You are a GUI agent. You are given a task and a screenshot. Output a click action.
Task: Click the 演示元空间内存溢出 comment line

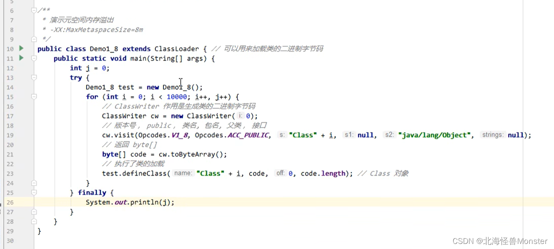[82, 20]
